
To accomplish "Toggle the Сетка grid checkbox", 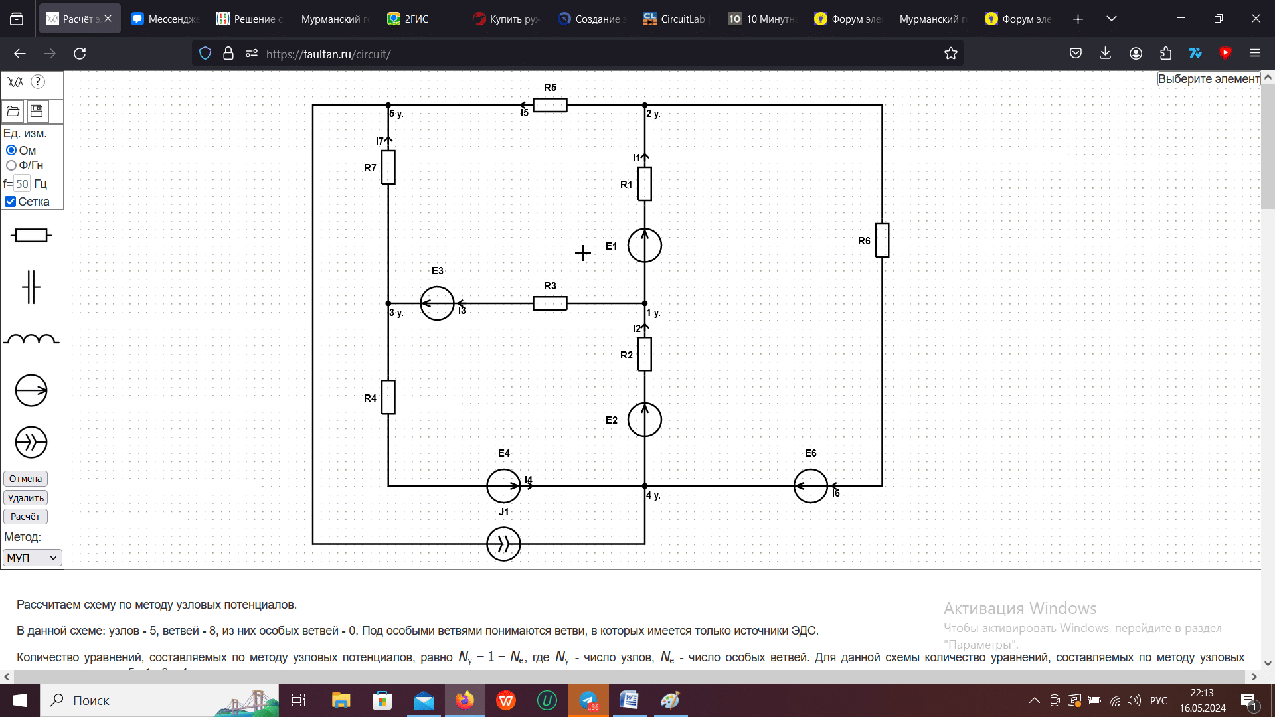I will pos(11,202).
